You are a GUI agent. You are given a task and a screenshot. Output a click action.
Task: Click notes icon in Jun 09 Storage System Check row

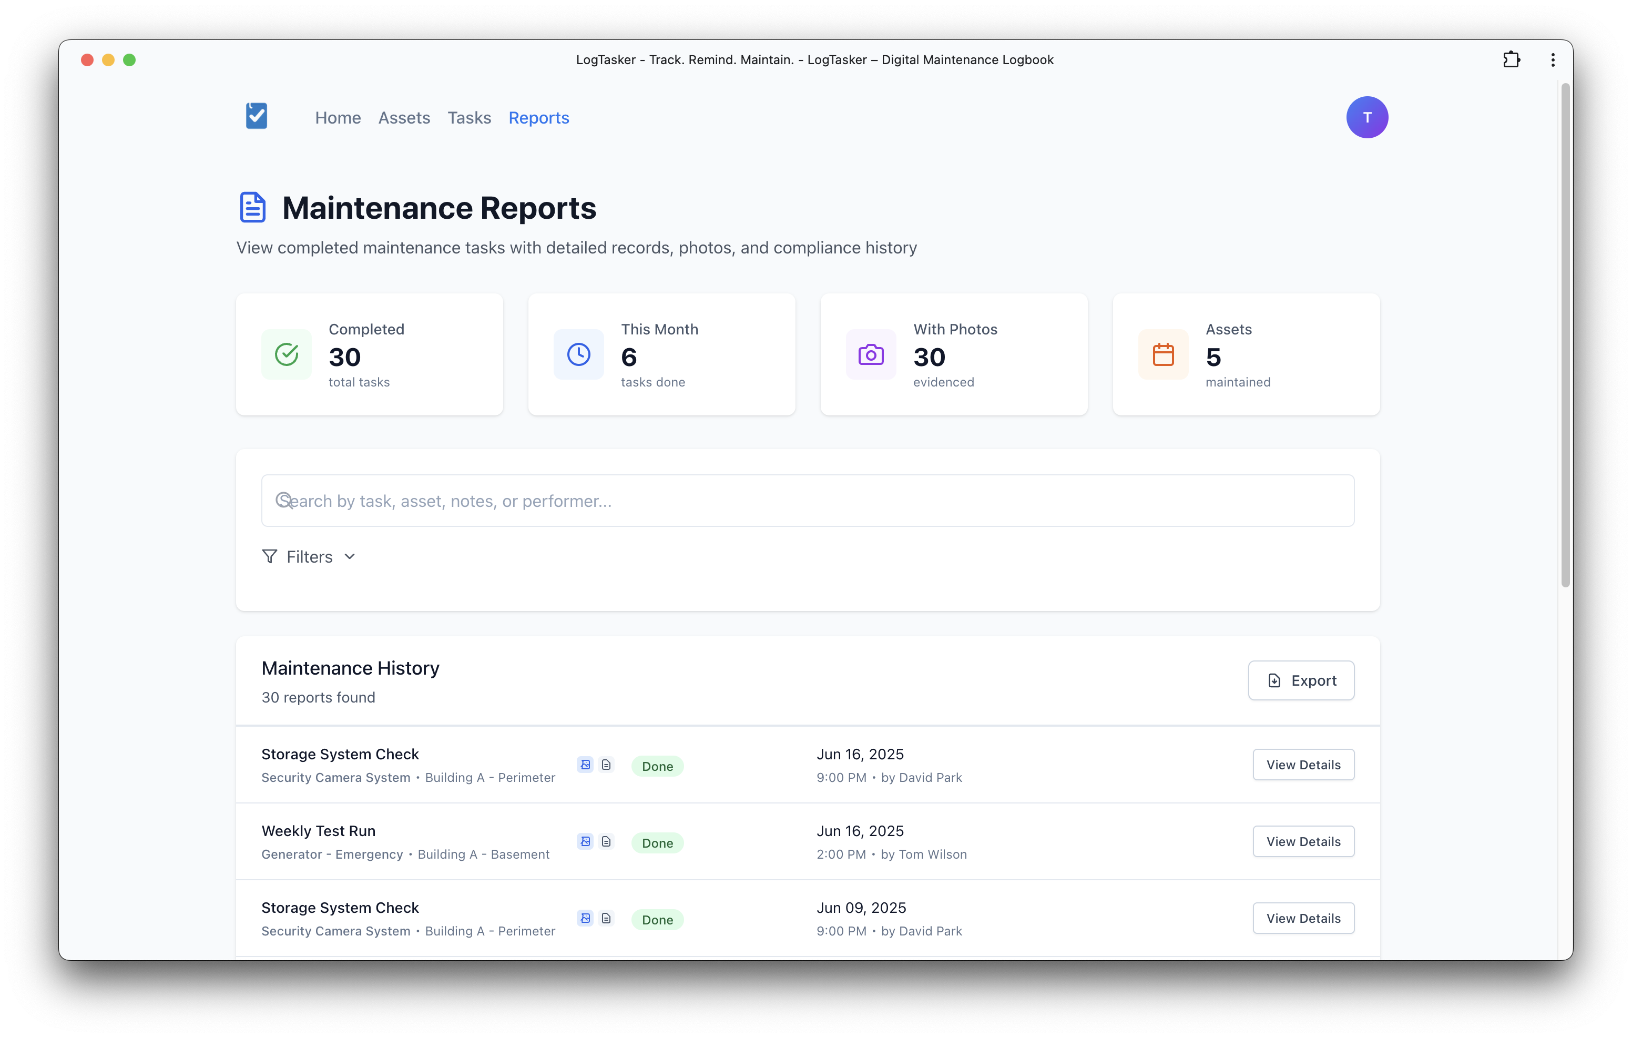606,918
